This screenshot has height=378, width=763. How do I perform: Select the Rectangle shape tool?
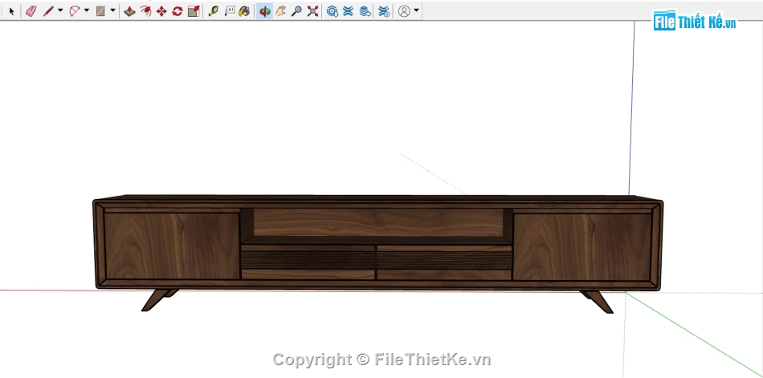point(100,11)
